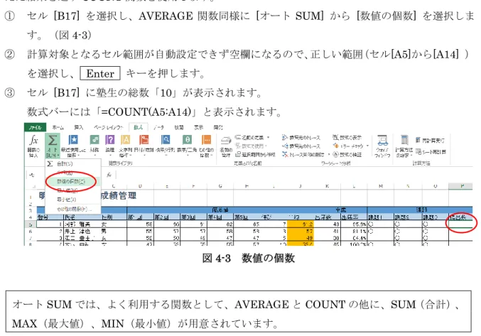Image resolution: width=481 pixels, height=336 pixels.
Task: Open the 文字列操作 text function icon
Action: 125,140
